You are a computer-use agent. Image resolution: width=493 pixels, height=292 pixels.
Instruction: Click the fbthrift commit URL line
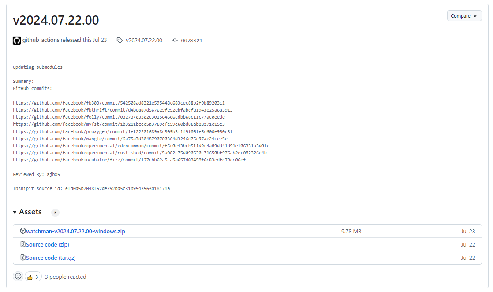click(x=123, y=110)
